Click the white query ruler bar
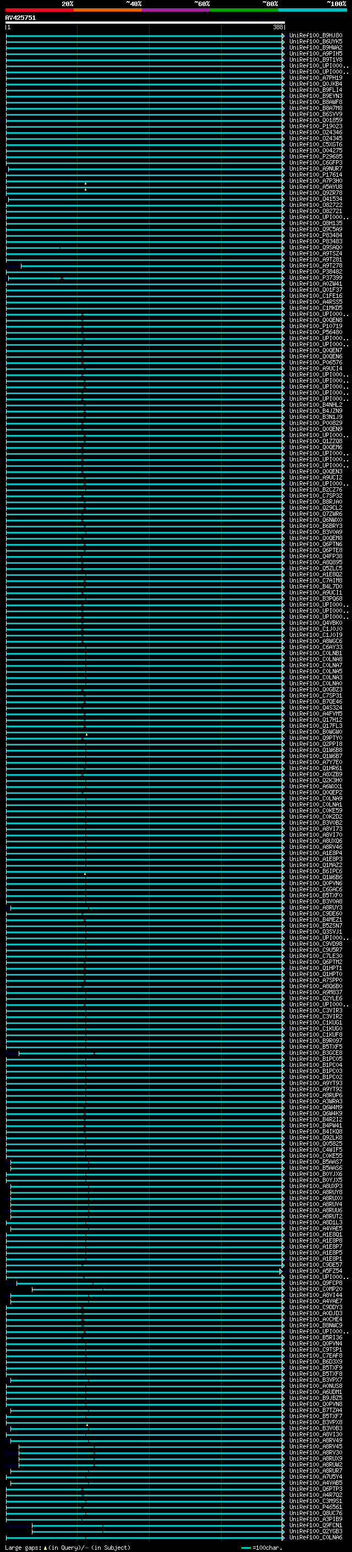 click(x=145, y=22)
